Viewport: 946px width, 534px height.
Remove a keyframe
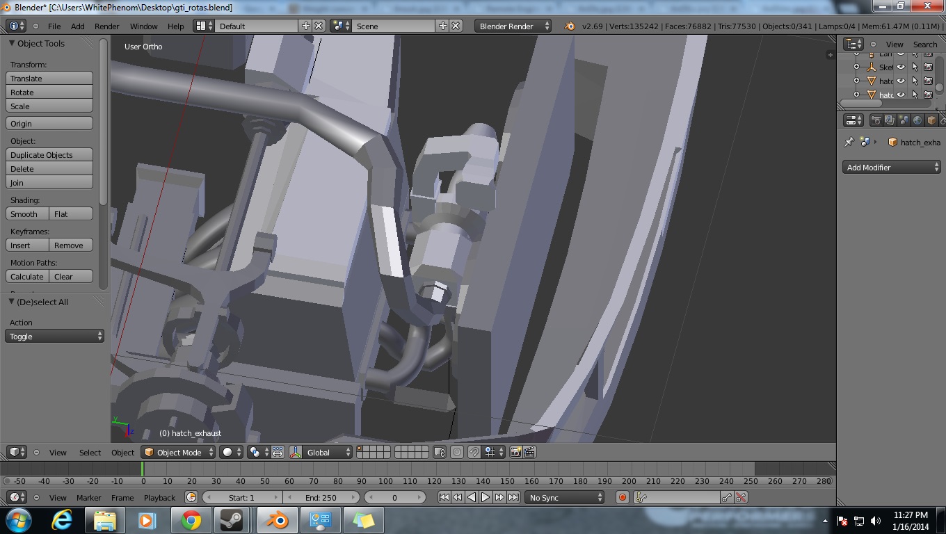[71, 245]
